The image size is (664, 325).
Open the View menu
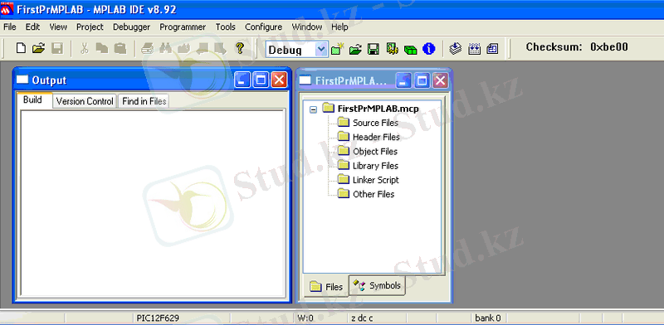(x=58, y=27)
